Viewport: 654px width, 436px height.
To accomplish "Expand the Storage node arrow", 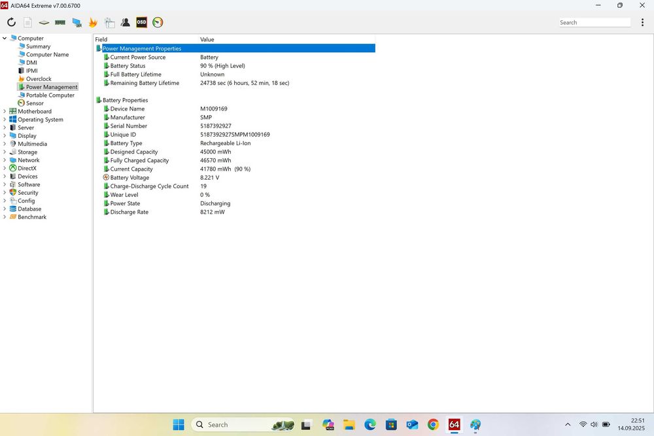I will tap(5, 152).
